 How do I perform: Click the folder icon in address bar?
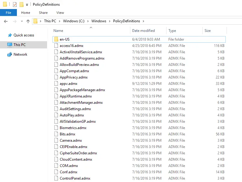pyautogui.click(x=36, y=21)
